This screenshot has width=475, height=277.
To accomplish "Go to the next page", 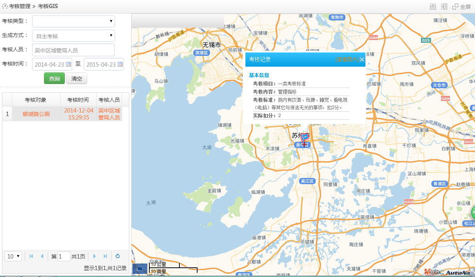I will 95,256.
